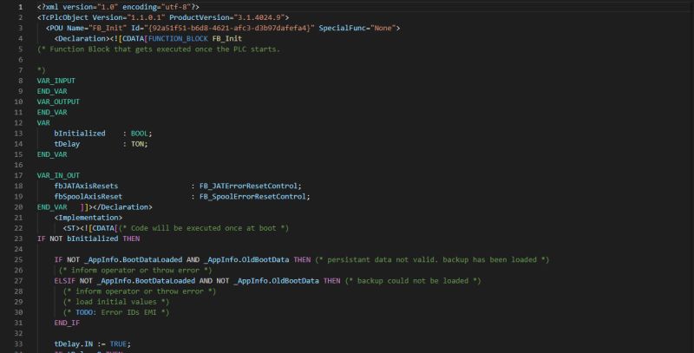Click the TON type on the tDelay line
694x353 pixels.
pos(137,144)
